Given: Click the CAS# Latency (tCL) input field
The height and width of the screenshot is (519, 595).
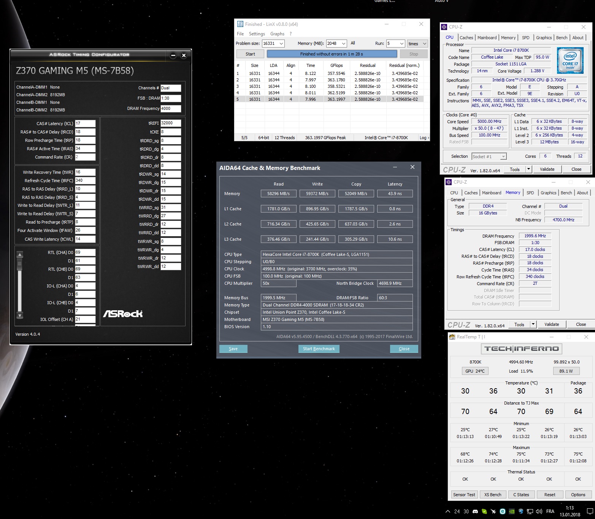Looking at the screenshot, I should [x=85, y=124].
